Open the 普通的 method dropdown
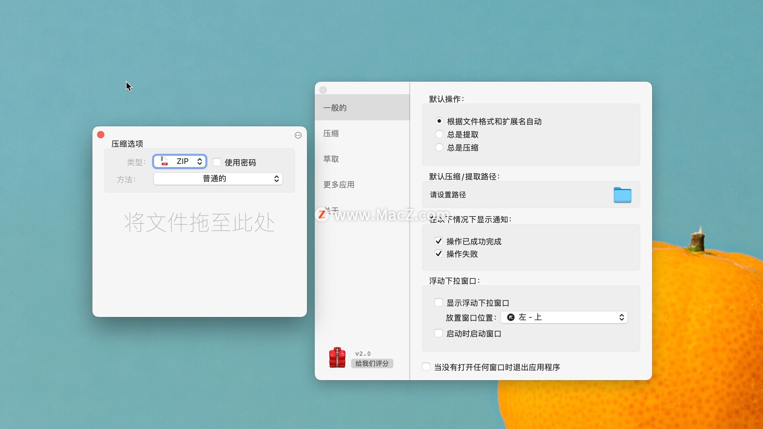 (x=218, y=179)
